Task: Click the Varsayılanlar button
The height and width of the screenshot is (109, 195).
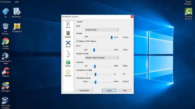Action: [x=84, y=91]
